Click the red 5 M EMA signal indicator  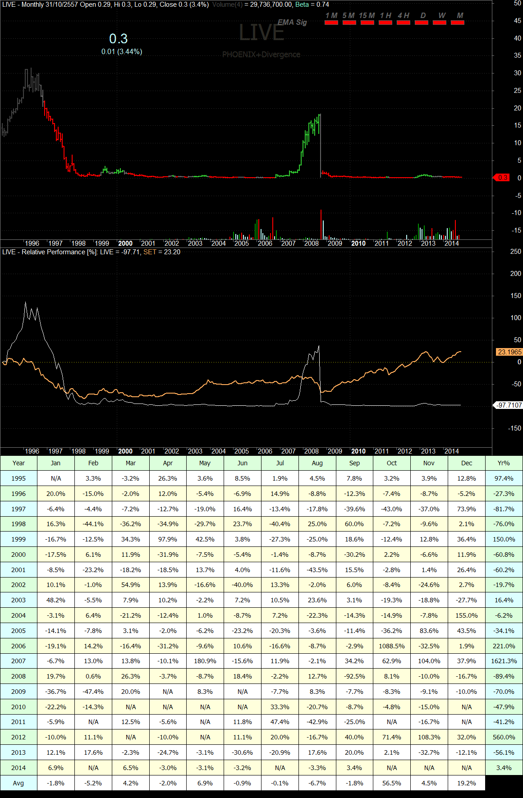(349, 23)
